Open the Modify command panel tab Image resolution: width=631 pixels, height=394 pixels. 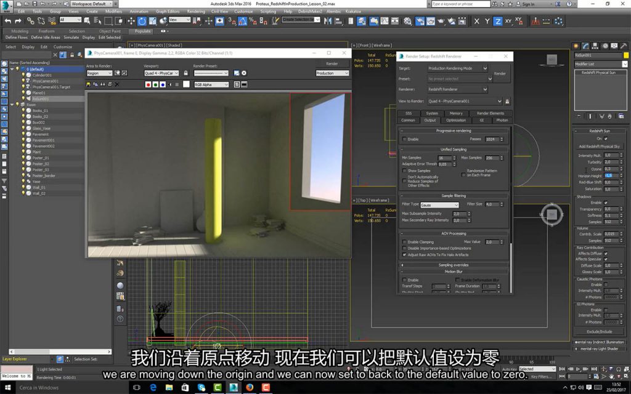click(x=585, y=46)
